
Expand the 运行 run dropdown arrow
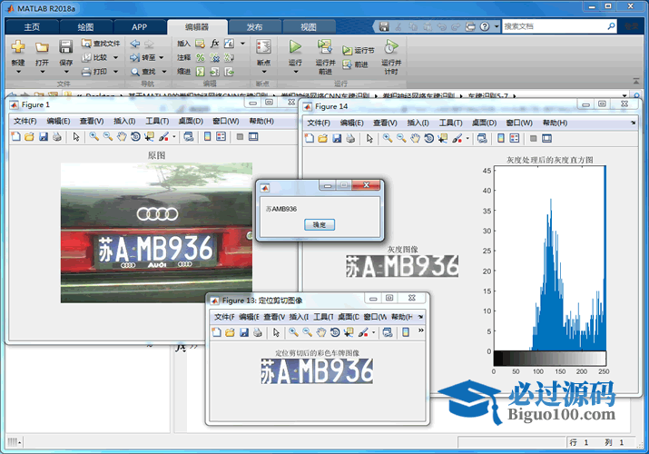[x=296, y=72]
